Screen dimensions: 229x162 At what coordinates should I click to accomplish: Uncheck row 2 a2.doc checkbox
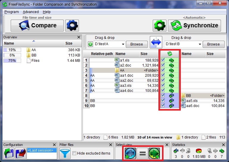163,65
